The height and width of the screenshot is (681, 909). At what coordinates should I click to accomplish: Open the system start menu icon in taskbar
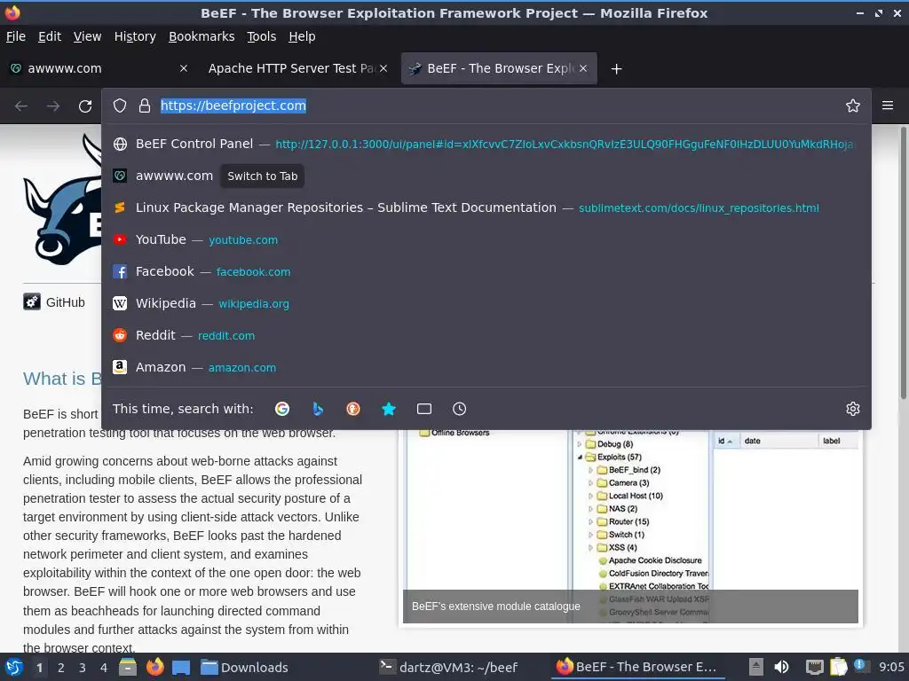[x=14, y=667]
